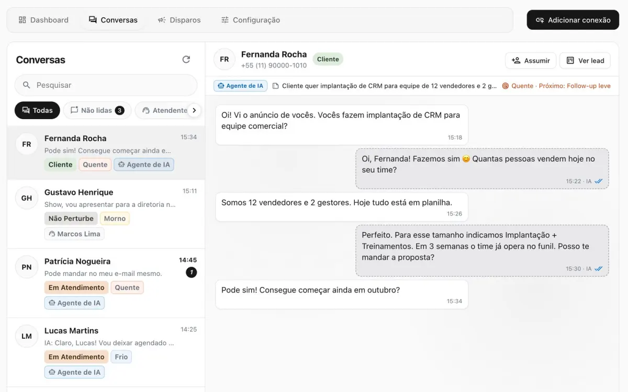Click the Fernanda Rocha name in chat header
This screenshot has height=392, width=628.
(274, 54)
